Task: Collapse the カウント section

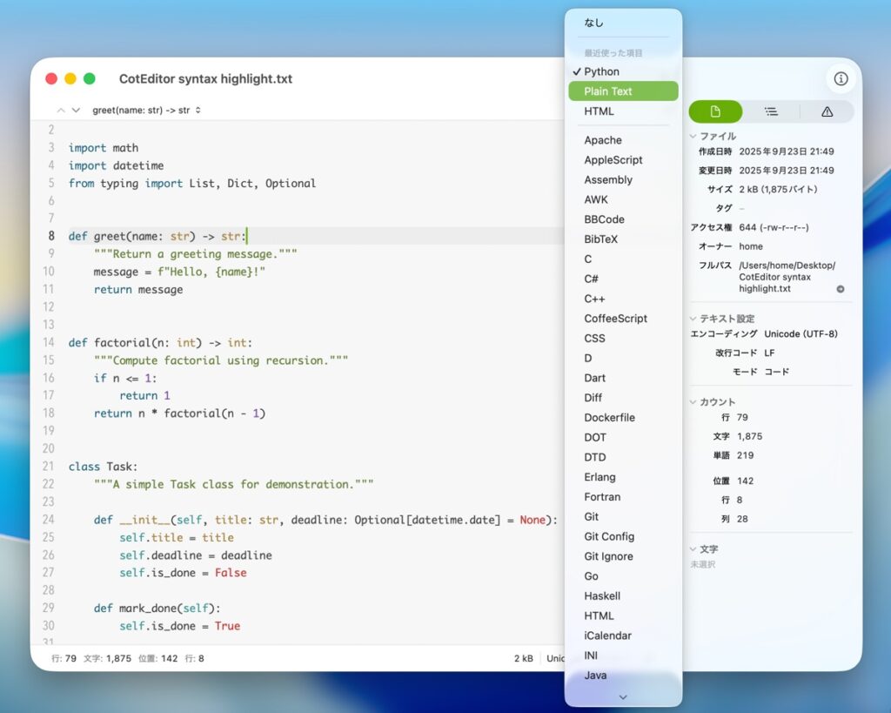Action: (693, 402)
